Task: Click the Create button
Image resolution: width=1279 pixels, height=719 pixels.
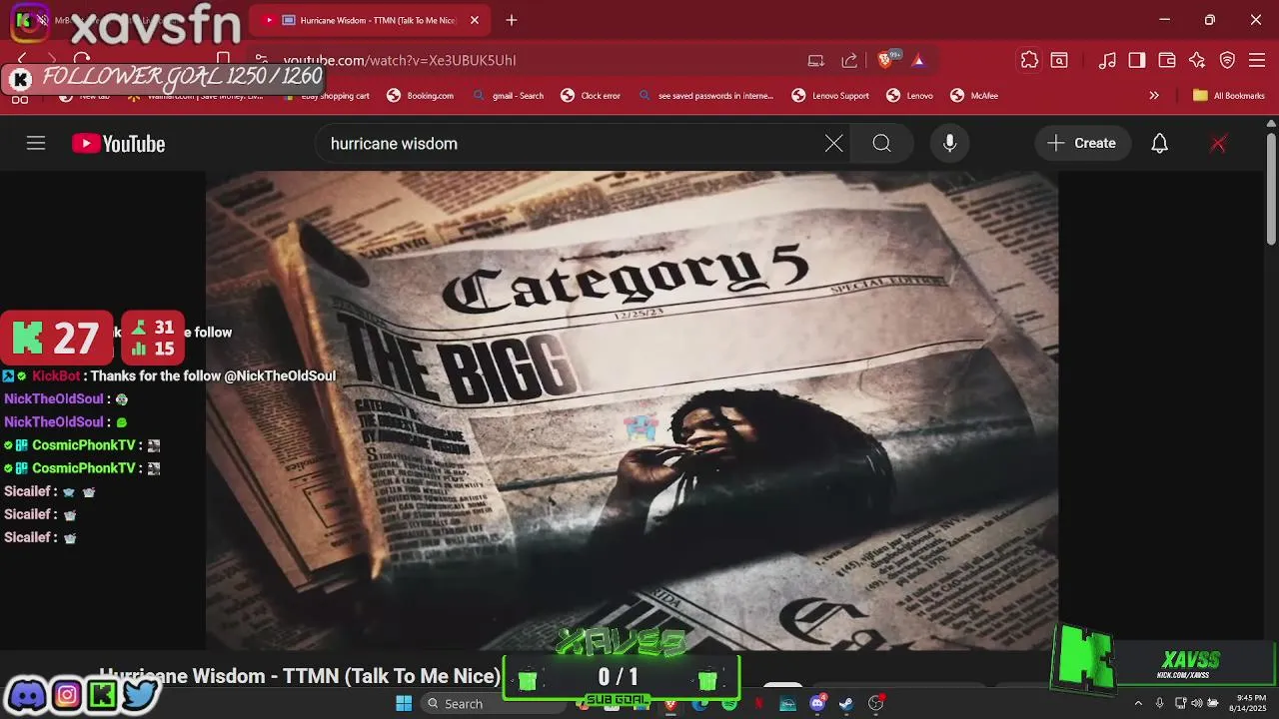Action: 1081,144
